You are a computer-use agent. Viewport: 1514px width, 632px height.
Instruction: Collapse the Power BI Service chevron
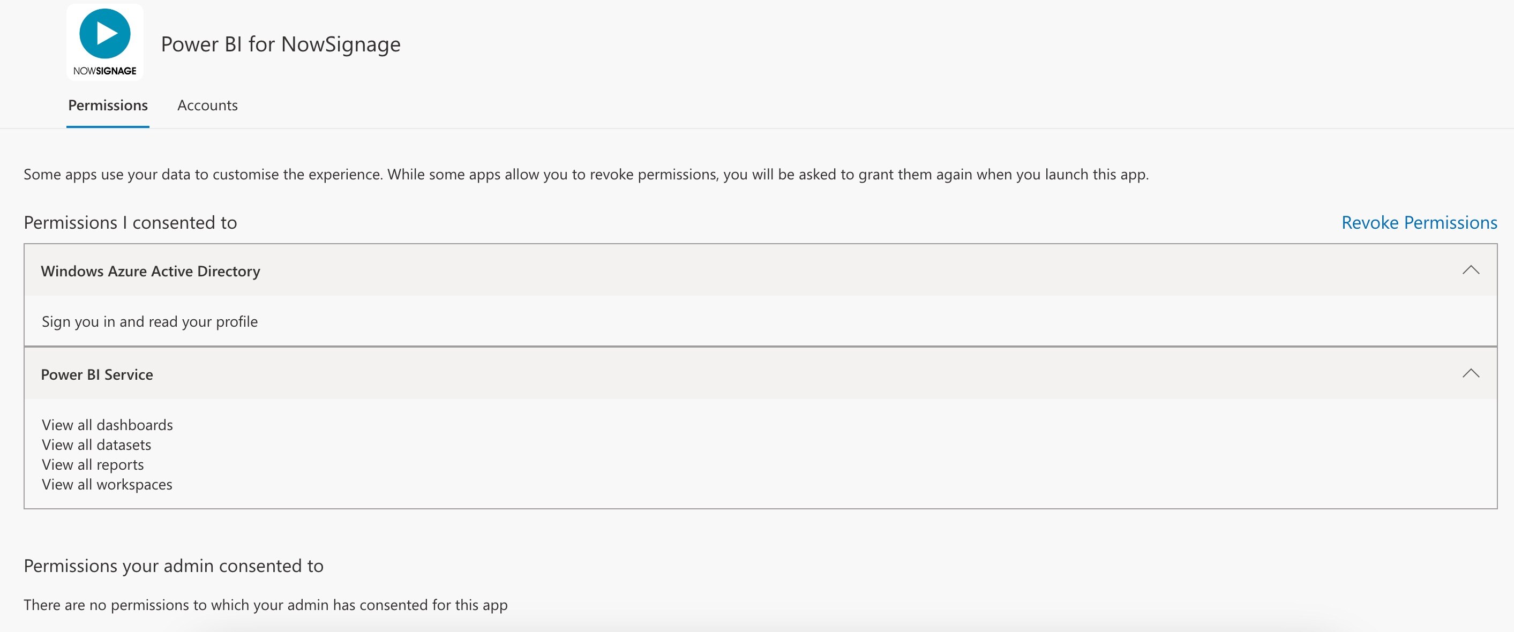pos(1471,373)
